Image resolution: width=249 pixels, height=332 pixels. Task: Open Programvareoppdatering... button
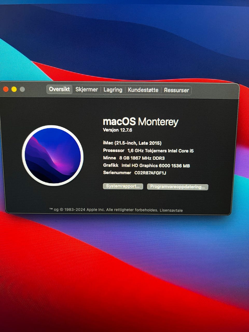178,187
